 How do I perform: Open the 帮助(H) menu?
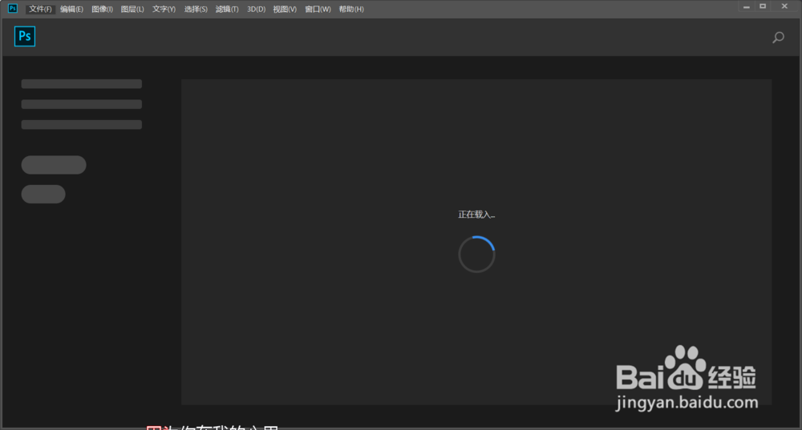pos(351,9)
